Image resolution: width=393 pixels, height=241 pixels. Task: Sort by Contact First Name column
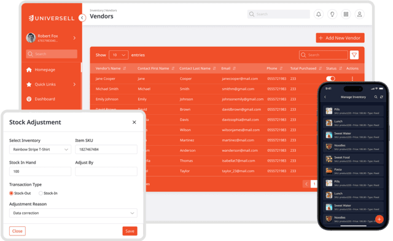coord(173,68)
